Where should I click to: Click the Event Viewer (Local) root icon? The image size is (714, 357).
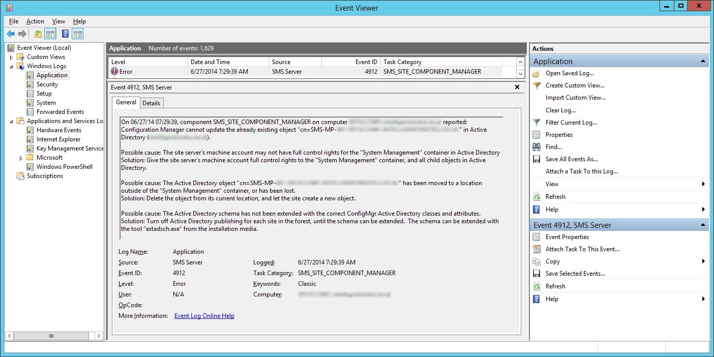pos(11,48)
